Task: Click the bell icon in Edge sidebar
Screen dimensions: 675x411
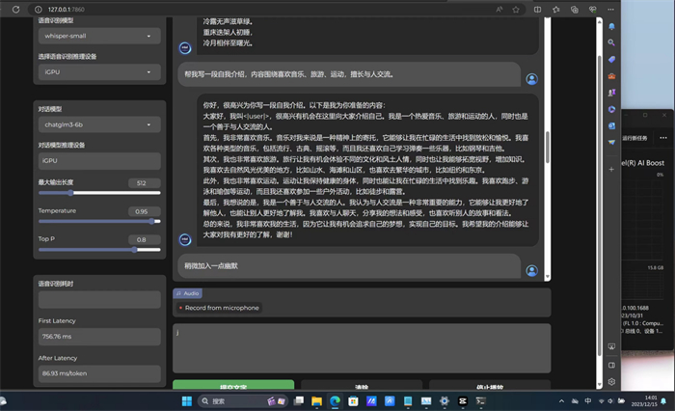Action: 611,26
